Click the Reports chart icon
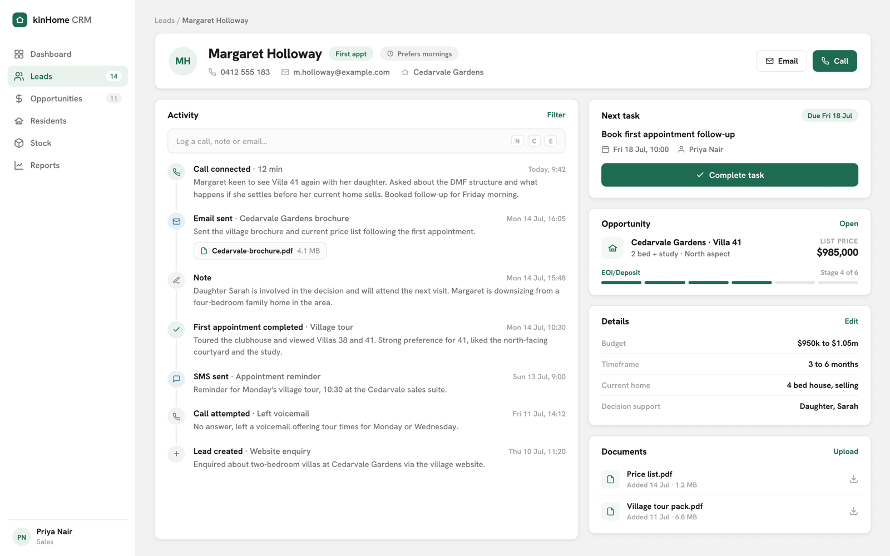 pos(19,165)
